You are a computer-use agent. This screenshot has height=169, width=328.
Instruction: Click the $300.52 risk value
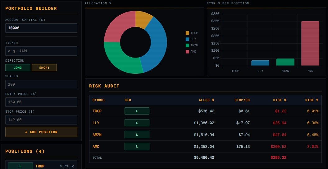point(278,147)
